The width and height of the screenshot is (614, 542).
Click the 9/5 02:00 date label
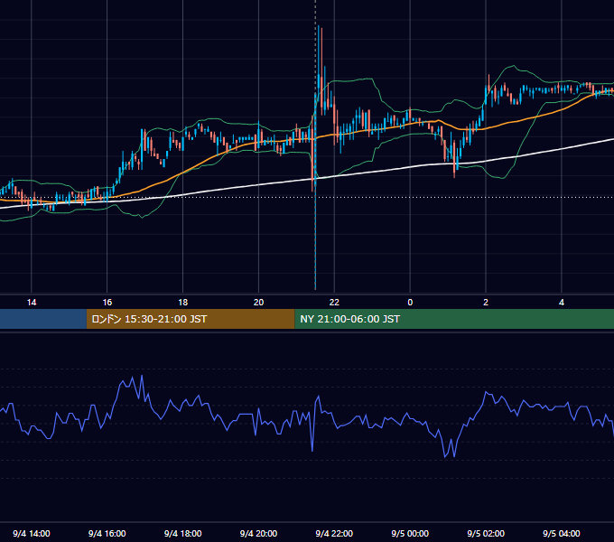[x=486, y=533]
